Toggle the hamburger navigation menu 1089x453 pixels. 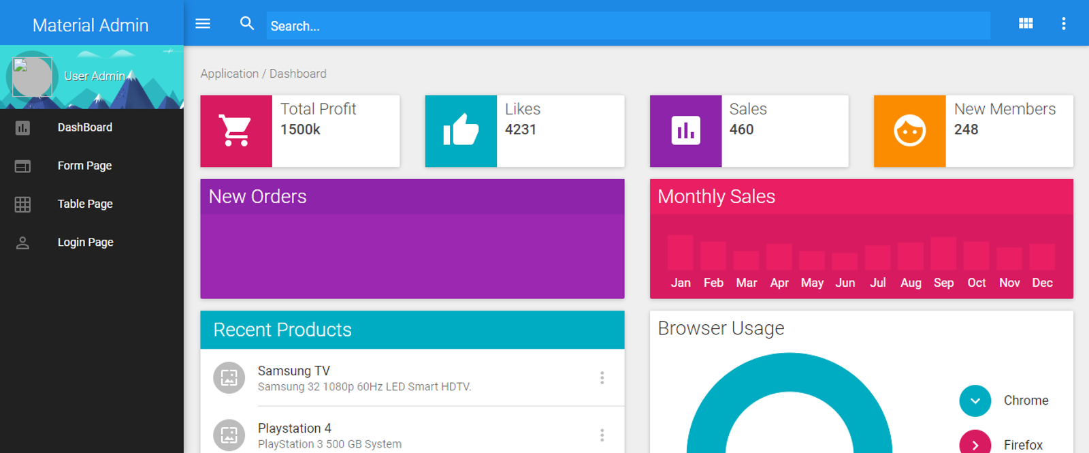pyautogui.click(x=203, y=24)
